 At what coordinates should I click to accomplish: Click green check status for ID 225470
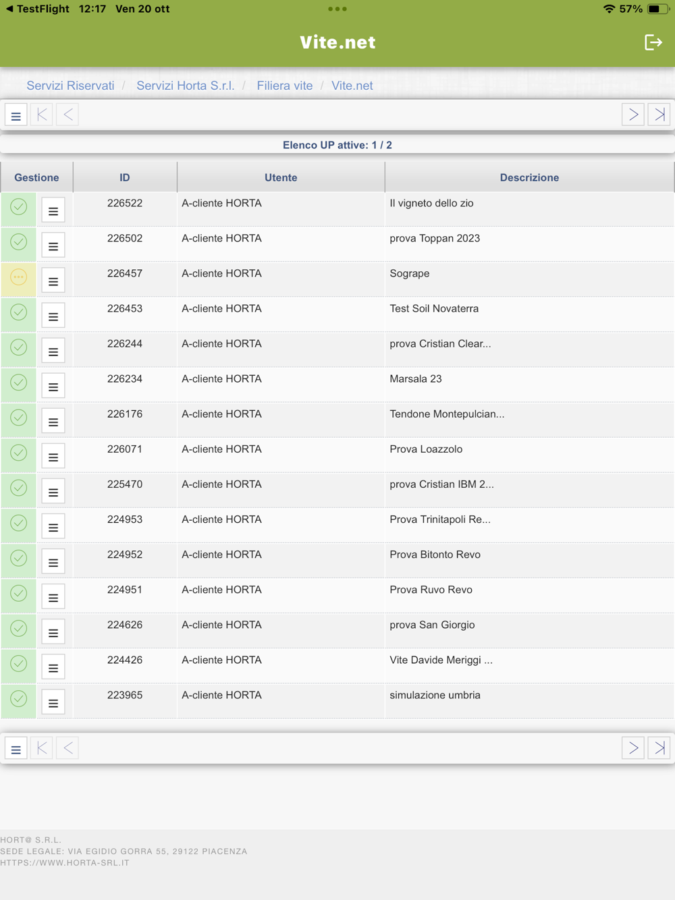19,488
